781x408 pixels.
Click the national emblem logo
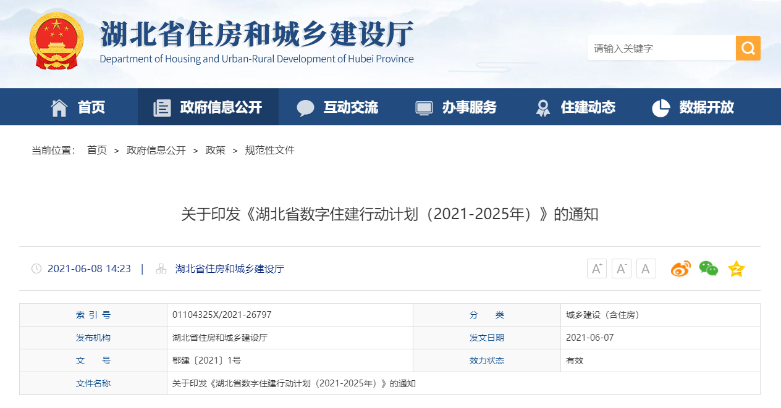[56, 42]
